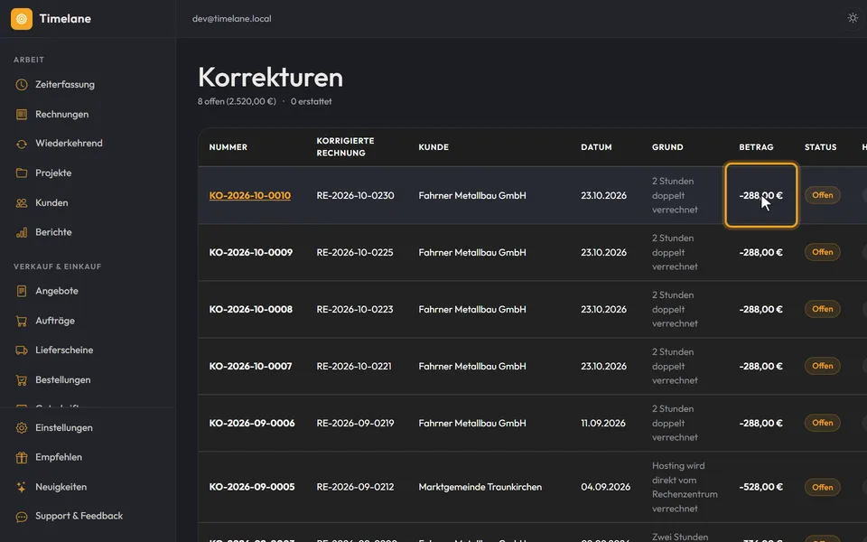Click the Neuigkeiten sparkle icon
Image resolution: width=867 pixels, height=542 pixels.
pyautogui.click(x=22, y=487)
